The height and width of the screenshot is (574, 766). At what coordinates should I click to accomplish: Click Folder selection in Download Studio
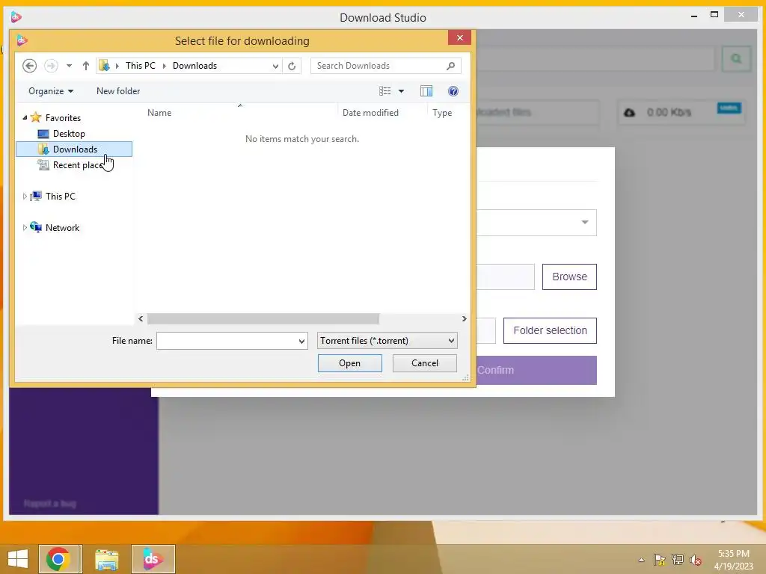550,330
